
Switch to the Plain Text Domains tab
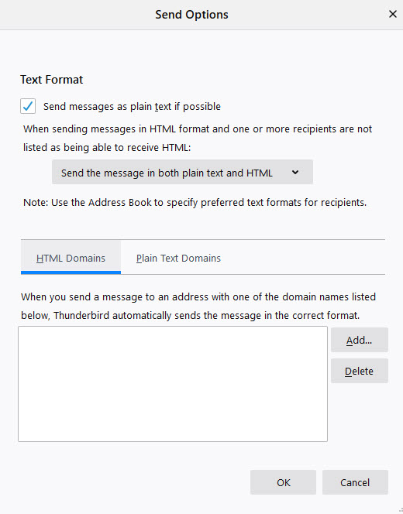click(178, 258)
